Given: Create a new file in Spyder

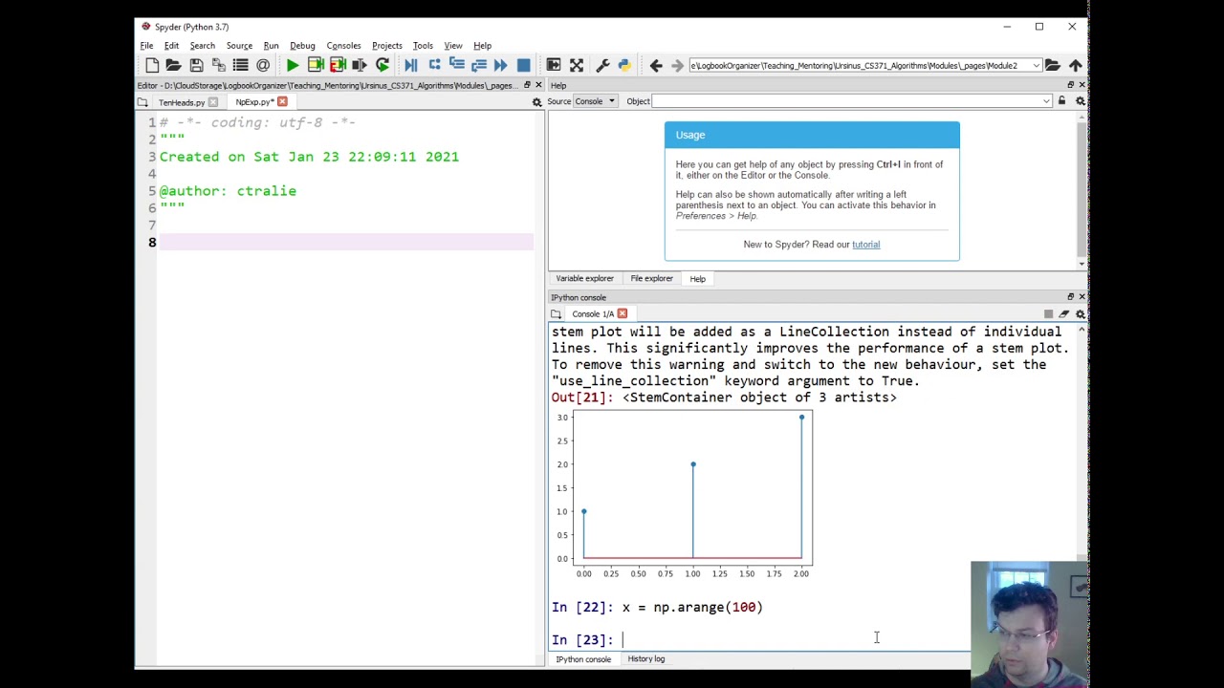Looking at the screenshot, I should [152, 65].
